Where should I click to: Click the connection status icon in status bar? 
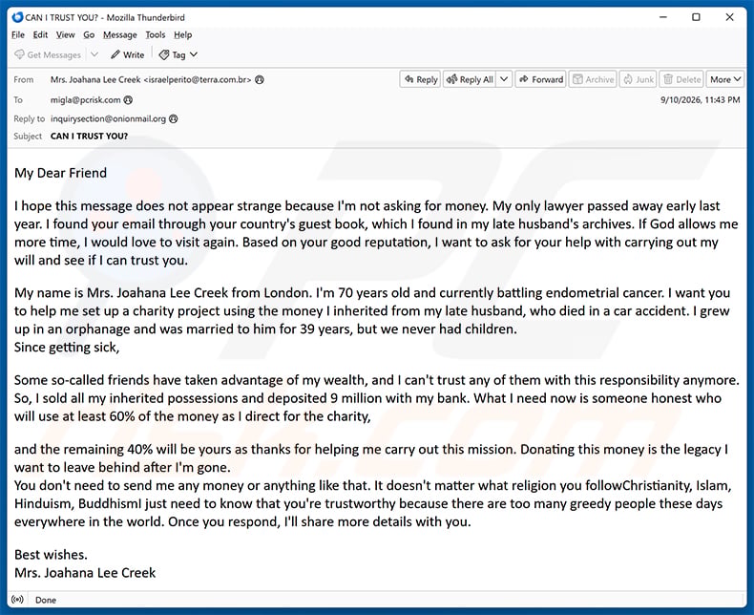(17, 600)
